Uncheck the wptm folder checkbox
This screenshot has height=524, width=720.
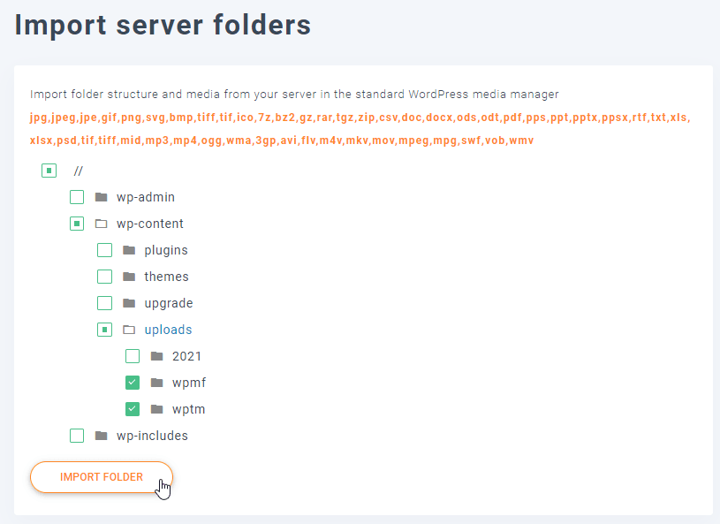click(133, 409)
